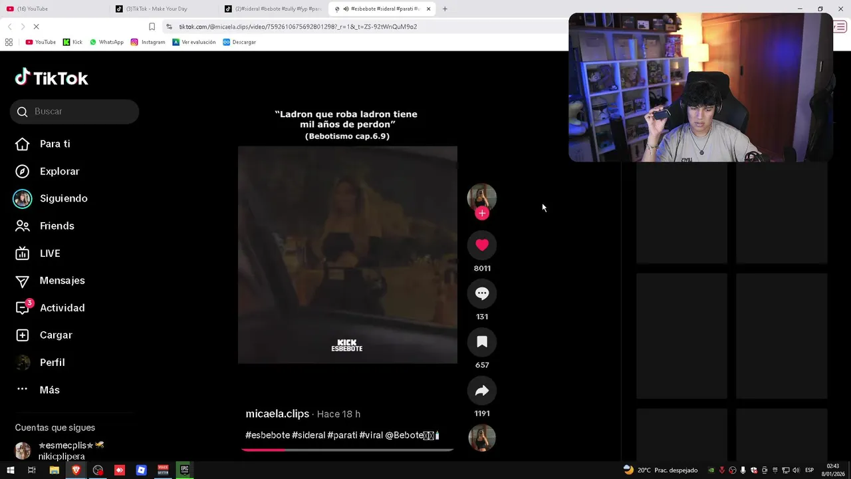Open a new browser tab
851x479 pixels.
(445, 9)
